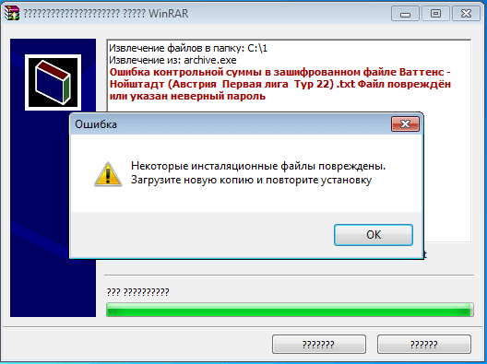Image resolution: width=487 pixels, height=364 pixels.
Task: Click the 'Загрузите новую копию' message line
Action: click(251, 180)
